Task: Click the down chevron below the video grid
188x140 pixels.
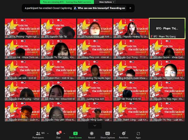Action: [95, 125]
